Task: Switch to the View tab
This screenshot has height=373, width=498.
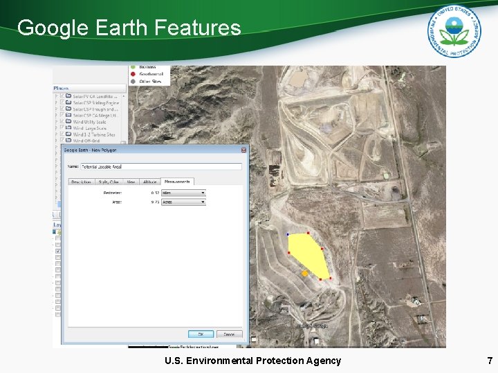Action: (x=131, y=182)
